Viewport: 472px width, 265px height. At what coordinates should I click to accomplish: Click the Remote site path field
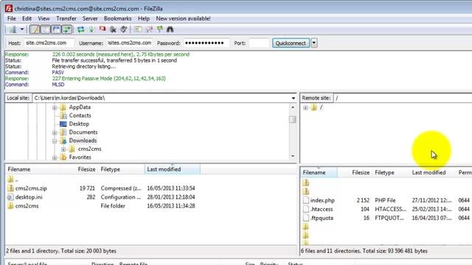tap(403, 98)
